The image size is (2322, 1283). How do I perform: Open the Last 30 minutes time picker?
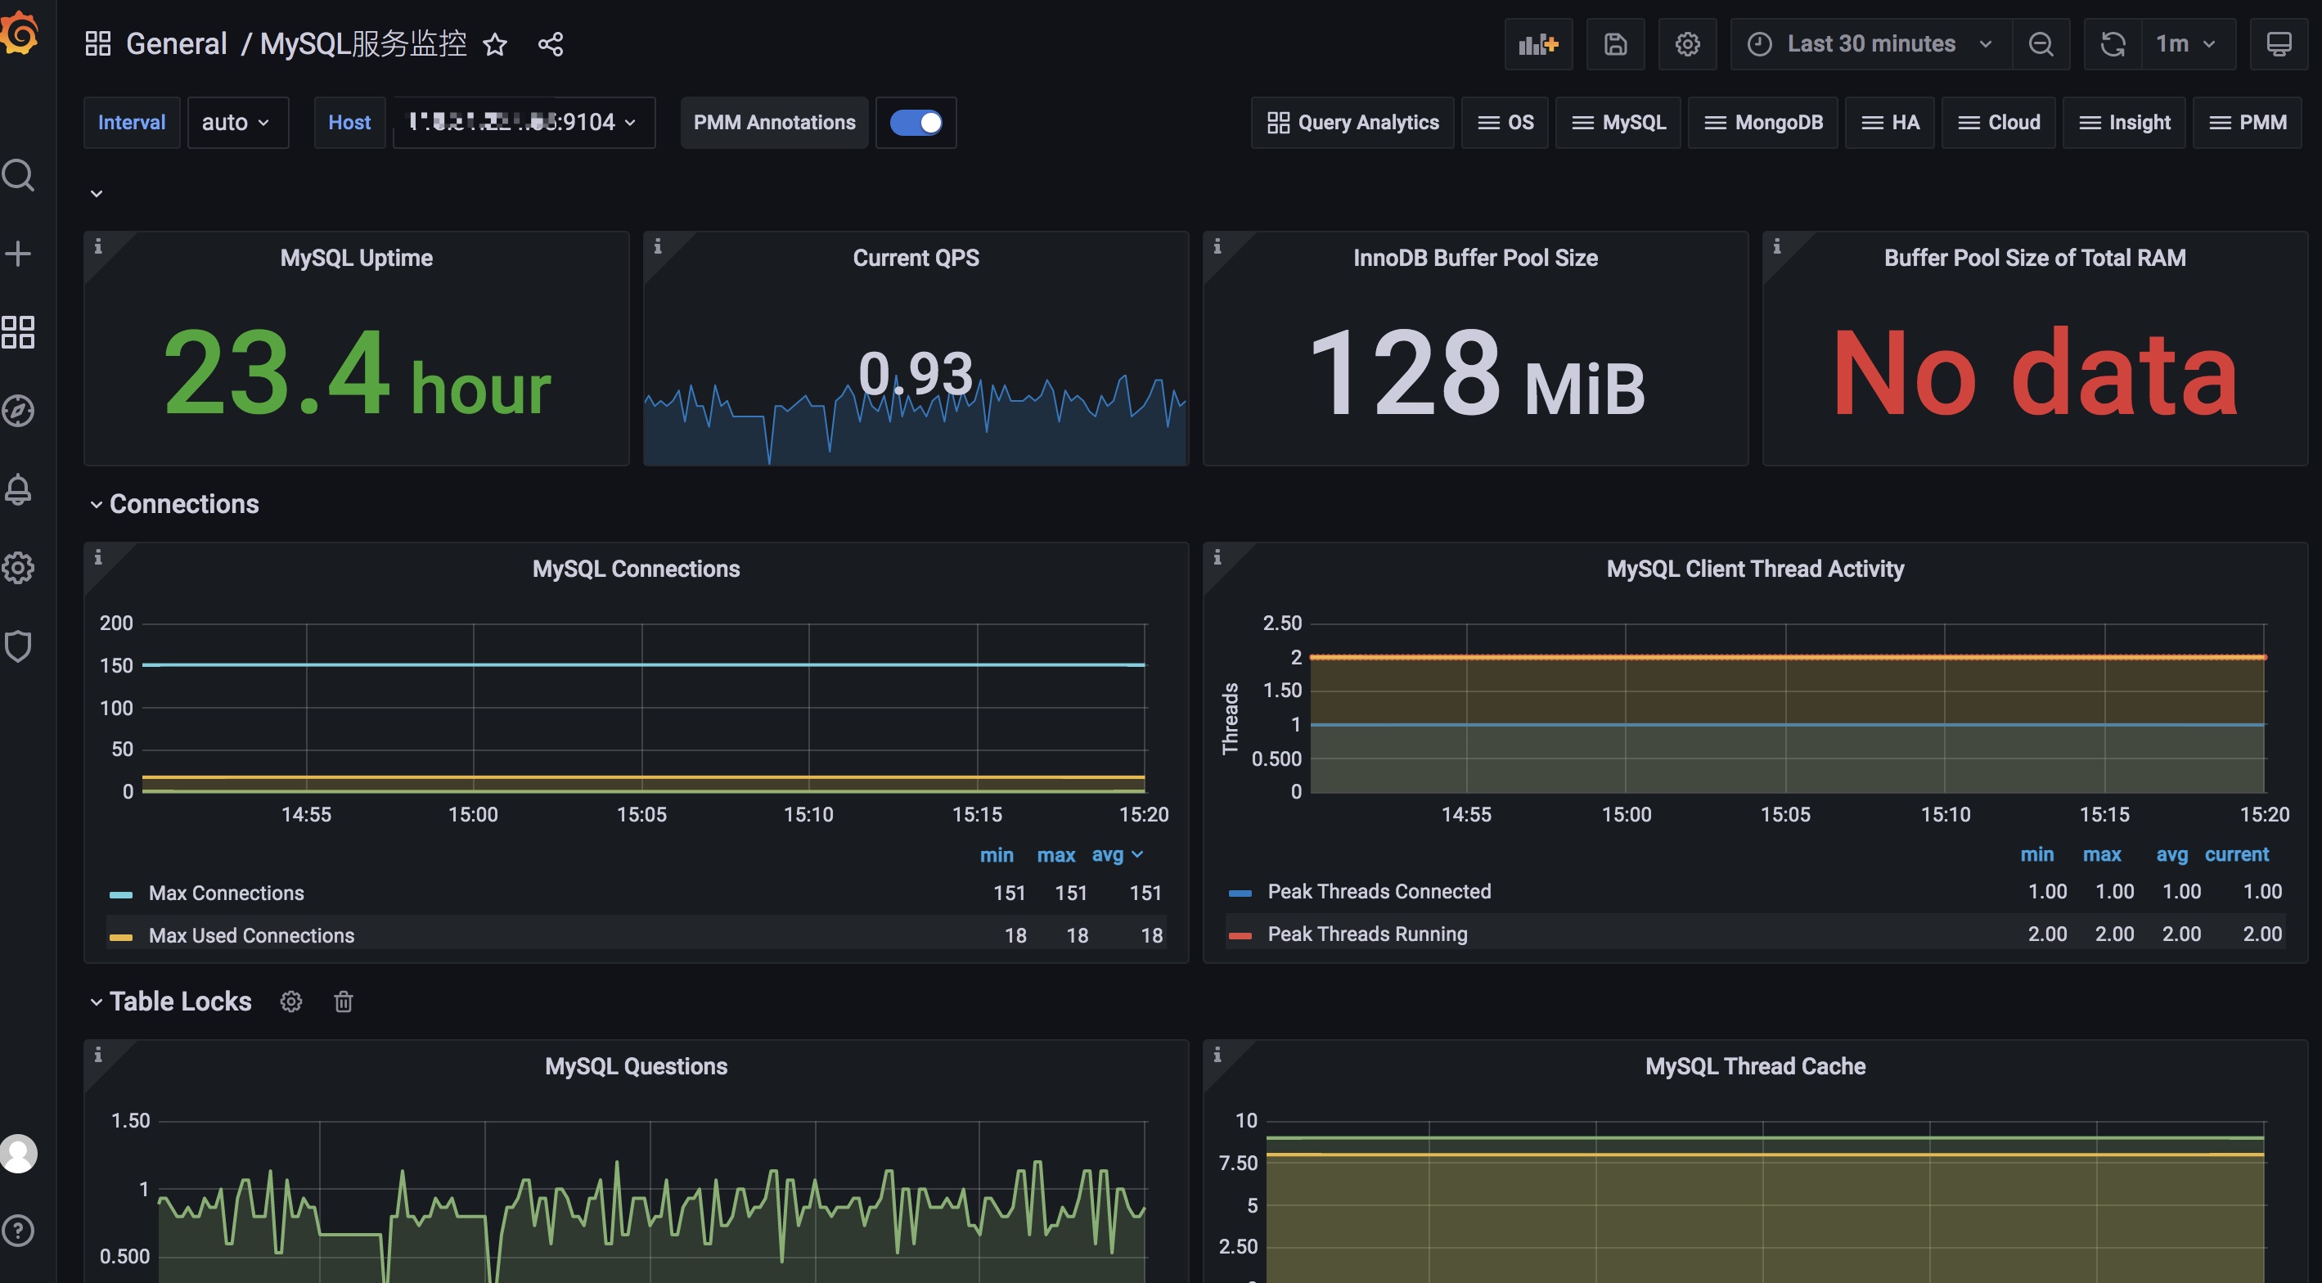1871,44
